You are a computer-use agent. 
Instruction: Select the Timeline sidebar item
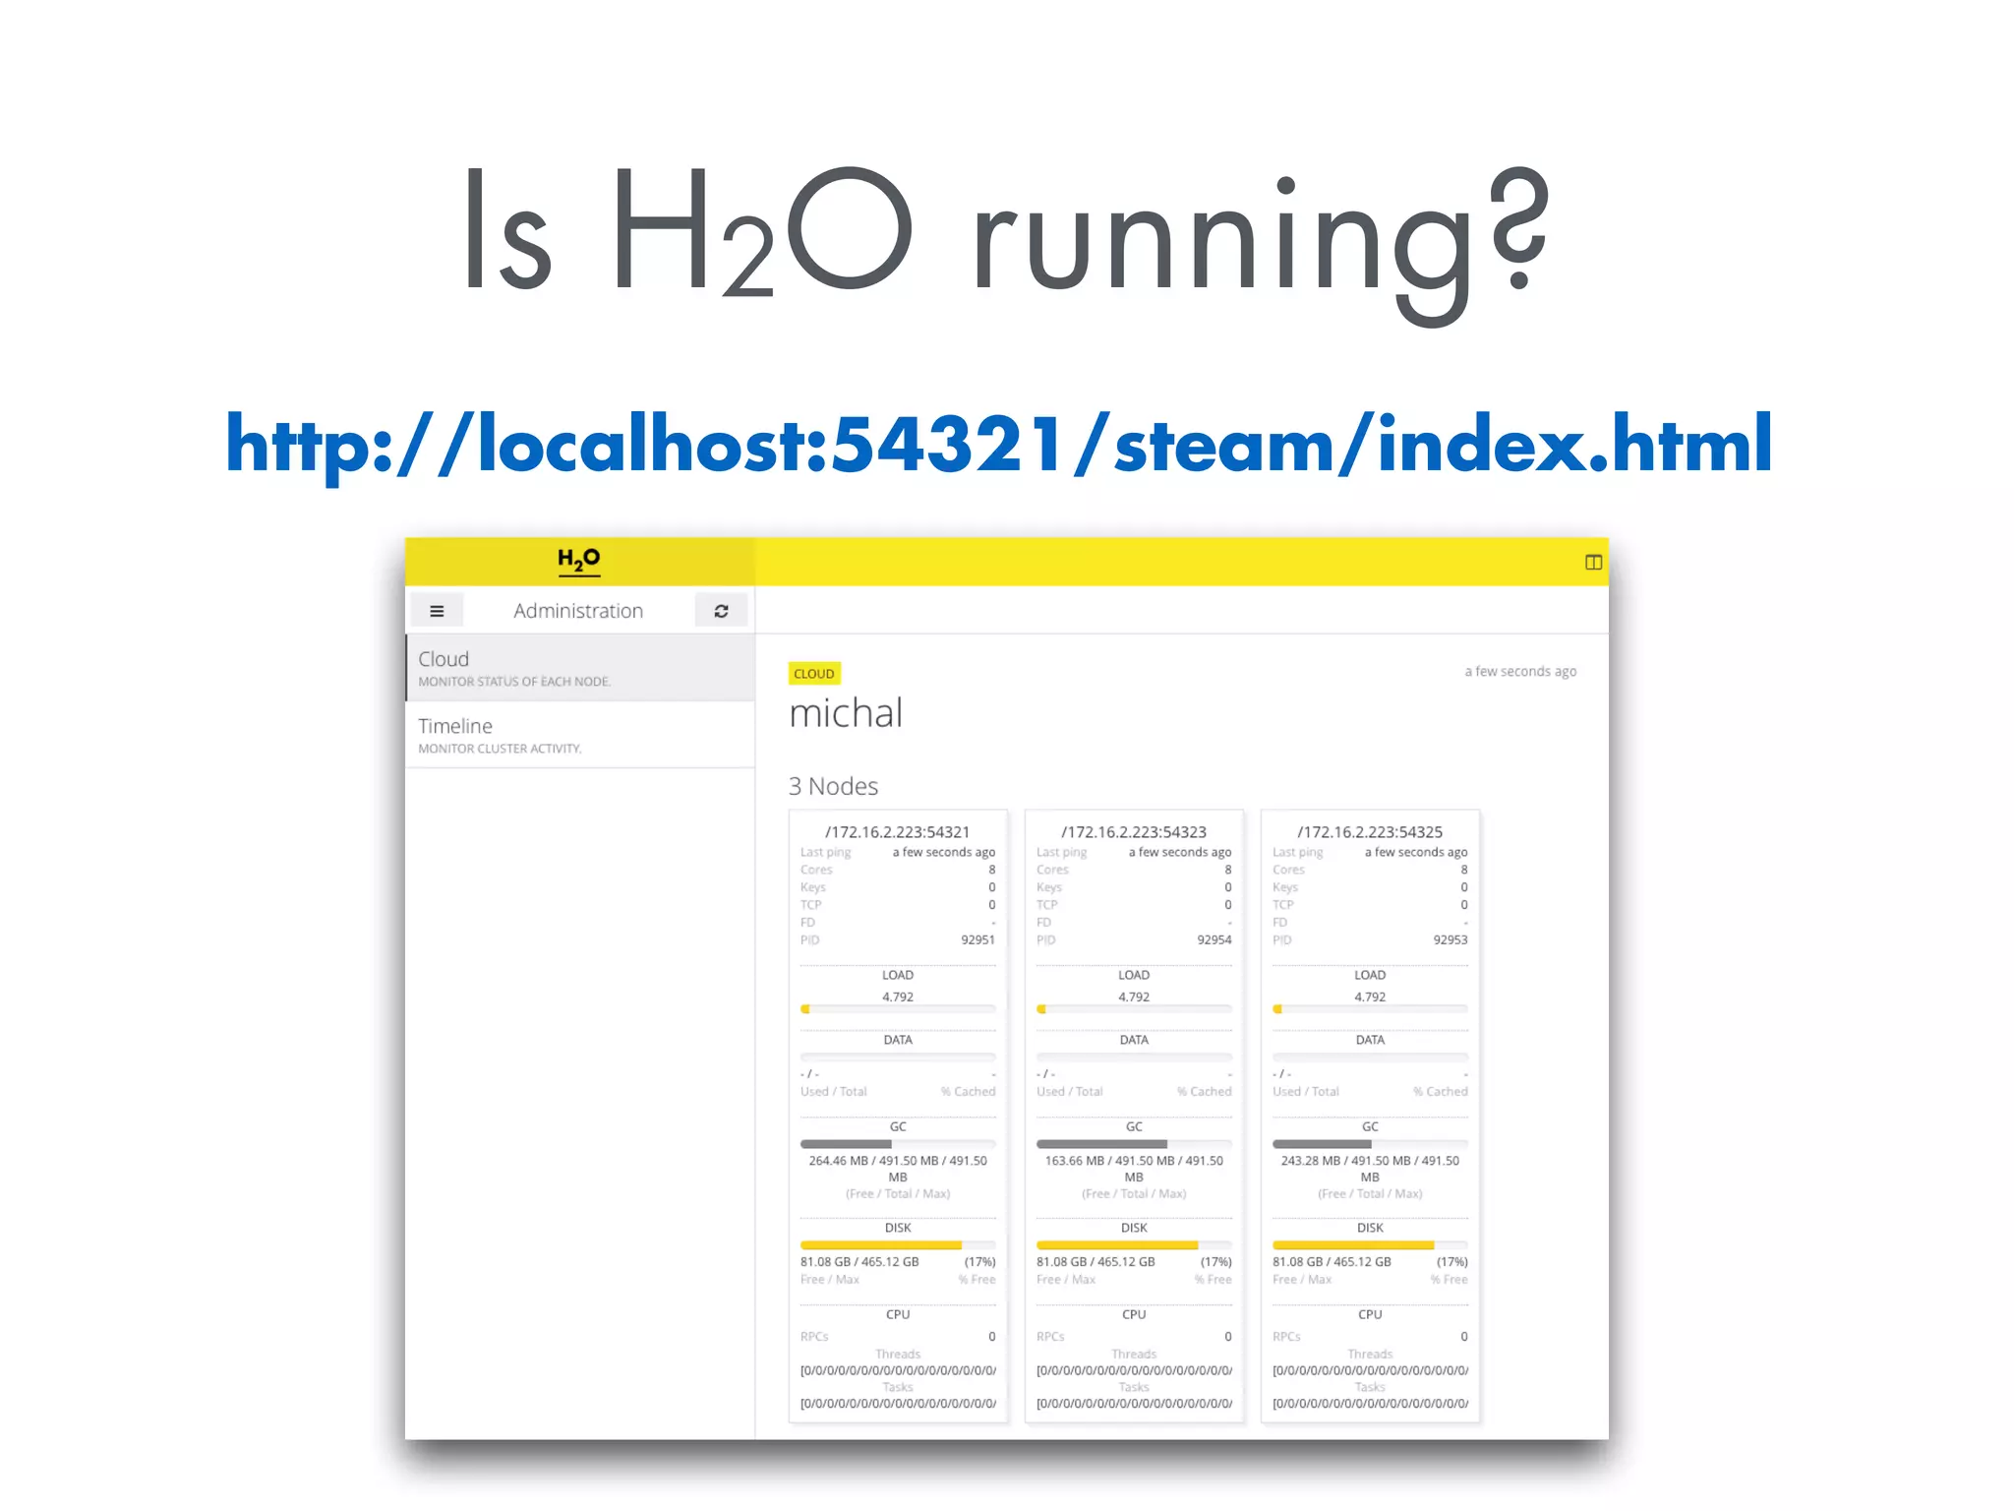click(580, 735)
